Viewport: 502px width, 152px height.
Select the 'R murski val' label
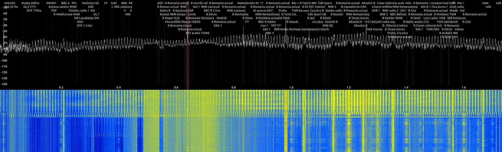coord(199,3)
